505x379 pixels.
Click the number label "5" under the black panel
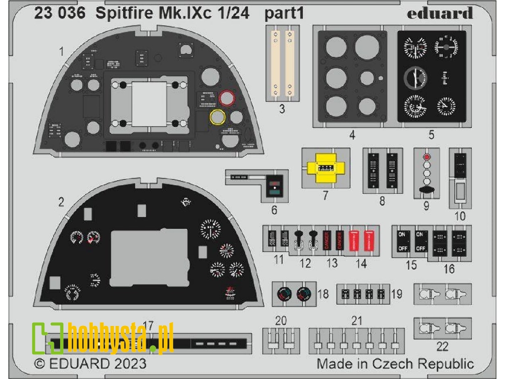(432, 135)
